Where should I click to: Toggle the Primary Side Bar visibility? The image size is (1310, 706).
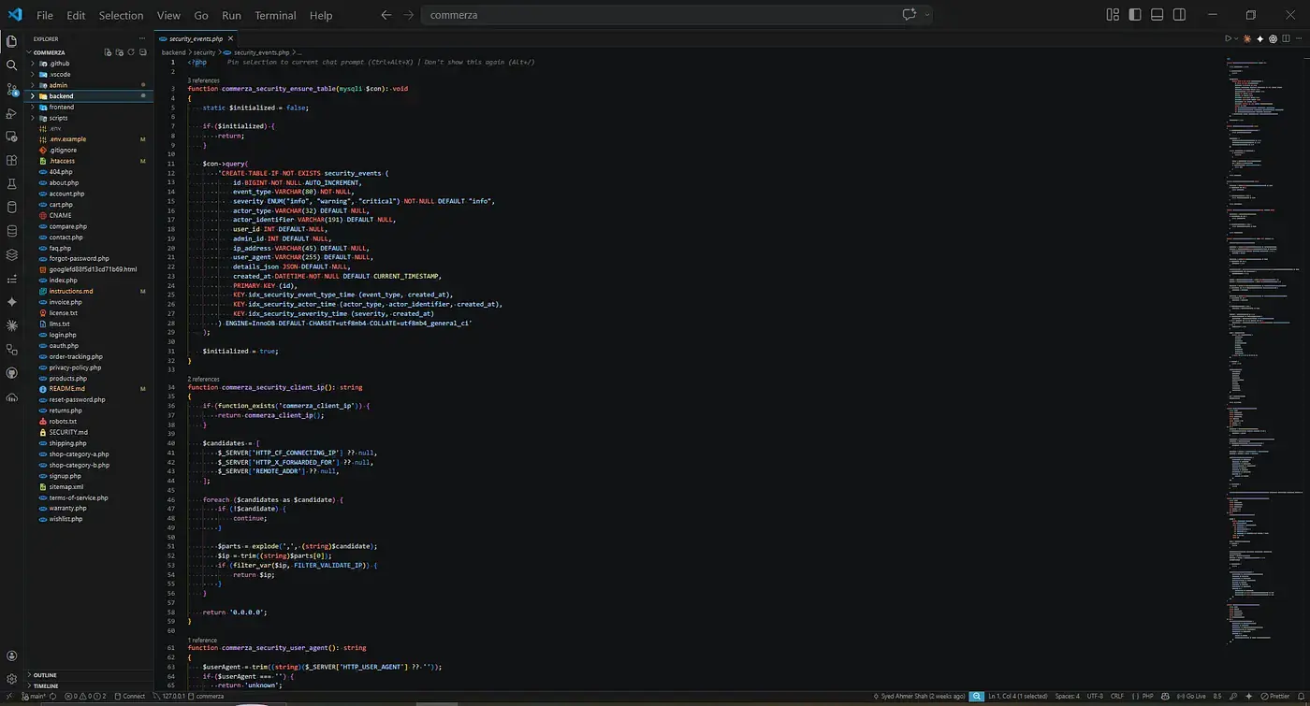point(1135,15)
